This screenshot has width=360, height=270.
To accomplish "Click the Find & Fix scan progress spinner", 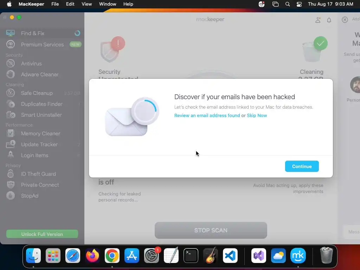I will [x=77, y=33].
